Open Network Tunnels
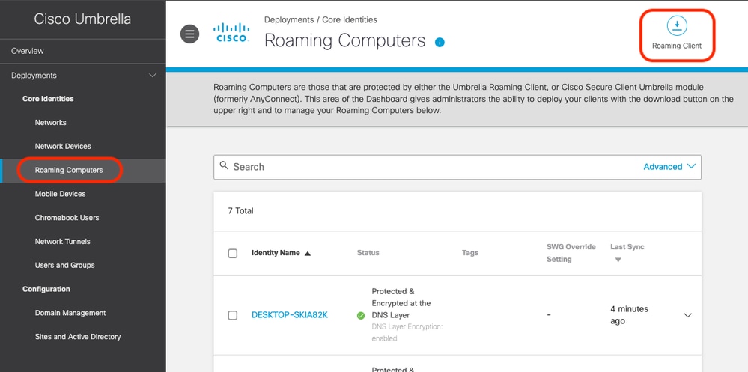 point(62,241)
